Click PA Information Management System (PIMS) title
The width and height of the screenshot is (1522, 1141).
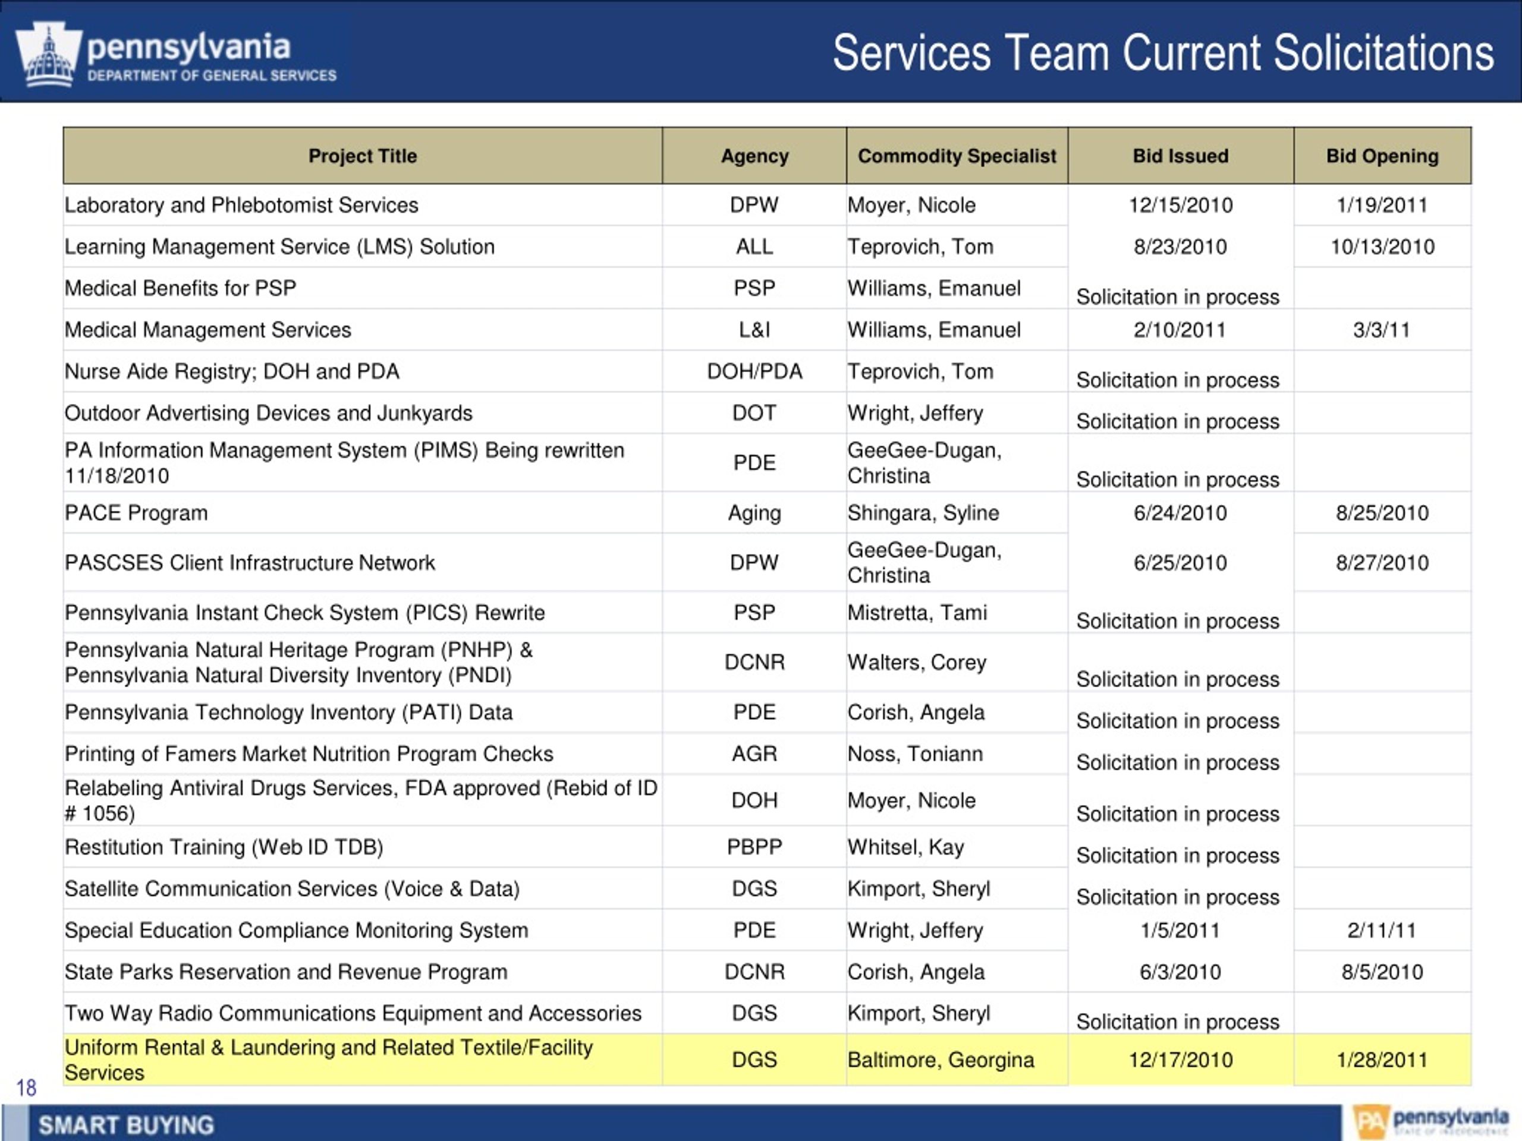point(345,463)
